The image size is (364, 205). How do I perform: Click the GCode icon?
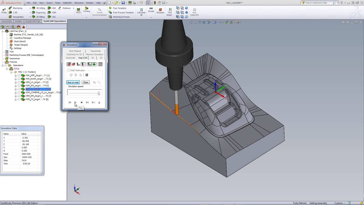151,10
